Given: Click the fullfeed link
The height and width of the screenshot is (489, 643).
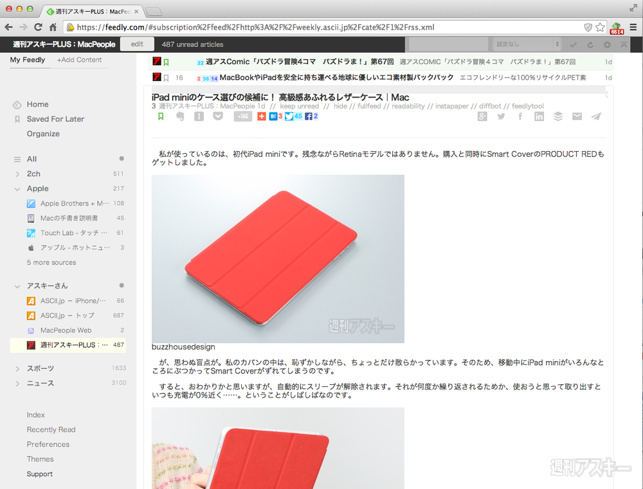Looking at the screenshot, I should [369, 106].
